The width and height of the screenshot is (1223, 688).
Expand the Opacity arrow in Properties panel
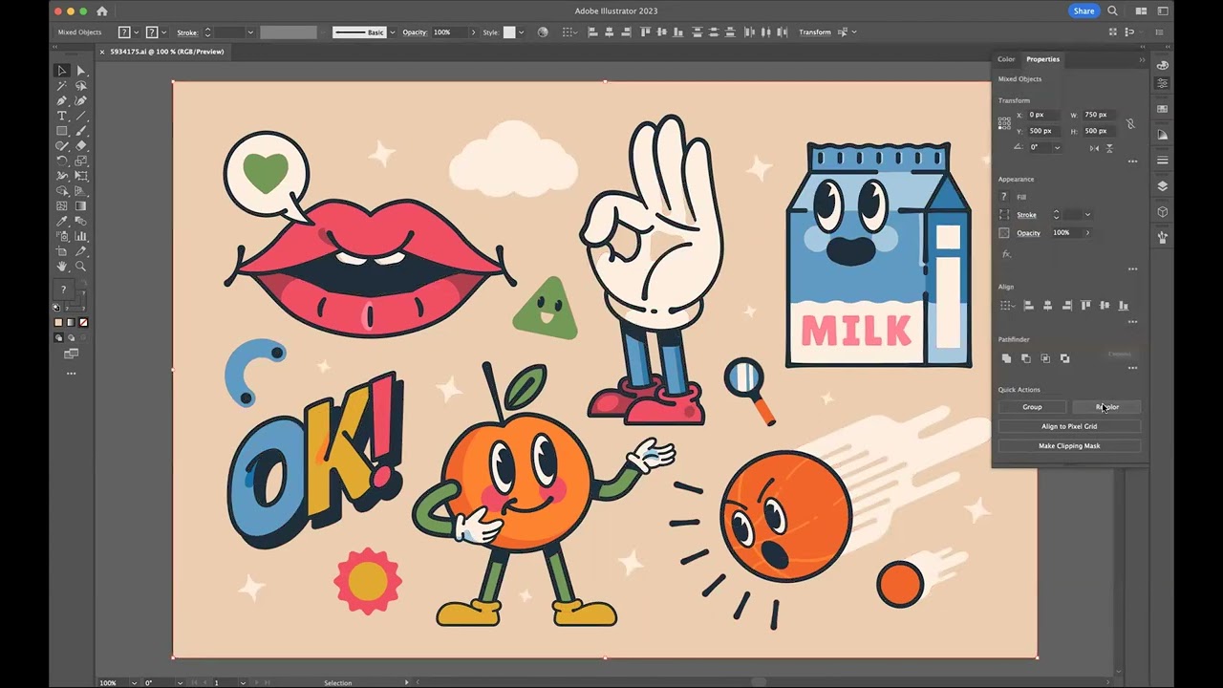(x=1087, y=232)
